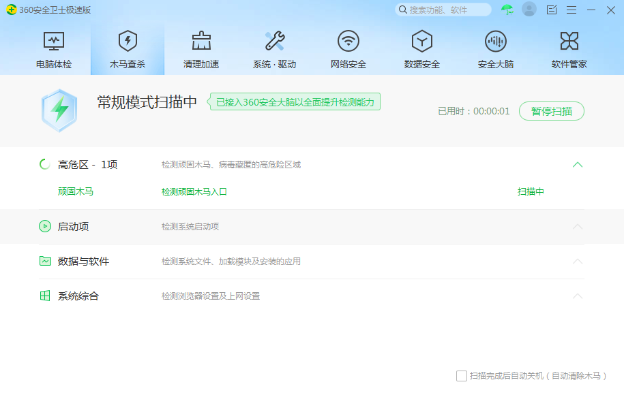Open the user account avatar
The width and height of the screenshot is (624, 393).
tap(529, 9)
